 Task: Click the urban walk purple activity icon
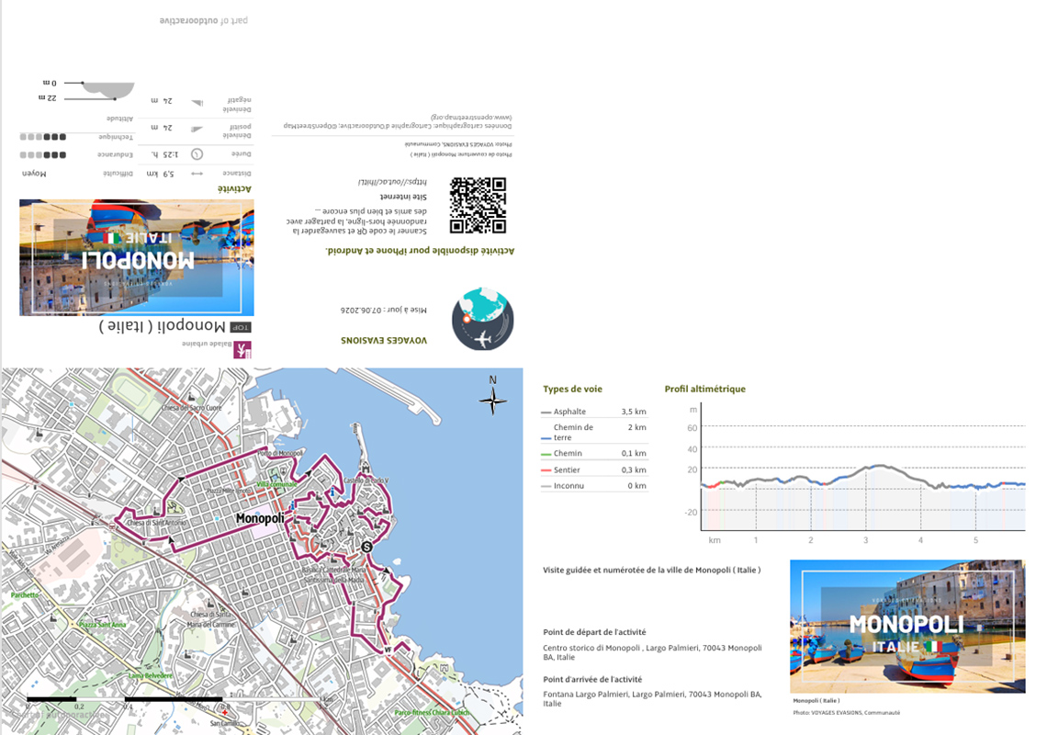click(x=242, y=349)
